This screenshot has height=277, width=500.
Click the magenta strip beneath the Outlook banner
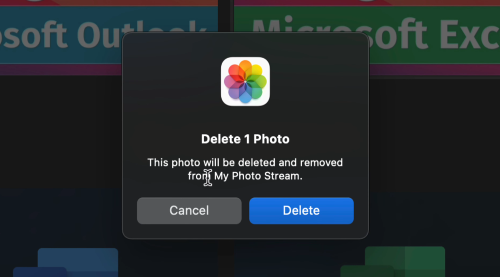61,69
